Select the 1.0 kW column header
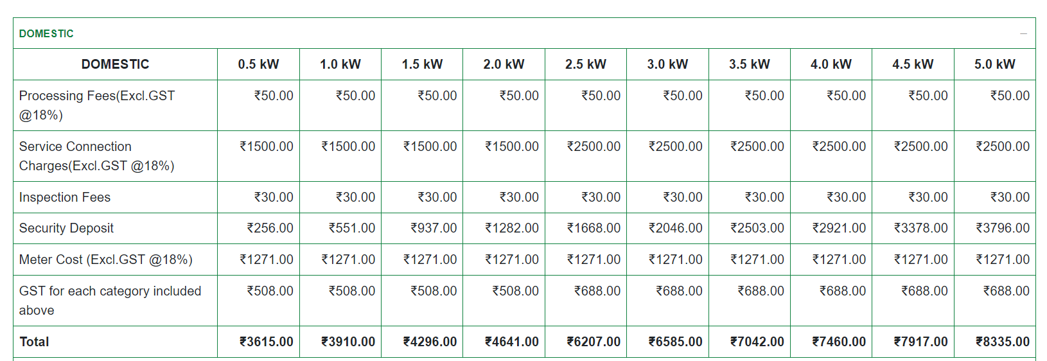1047x361 pixels. (x=340, y=64)
